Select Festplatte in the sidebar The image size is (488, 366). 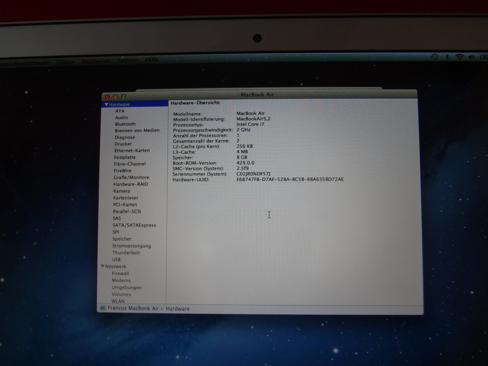[x=125, y=157]
